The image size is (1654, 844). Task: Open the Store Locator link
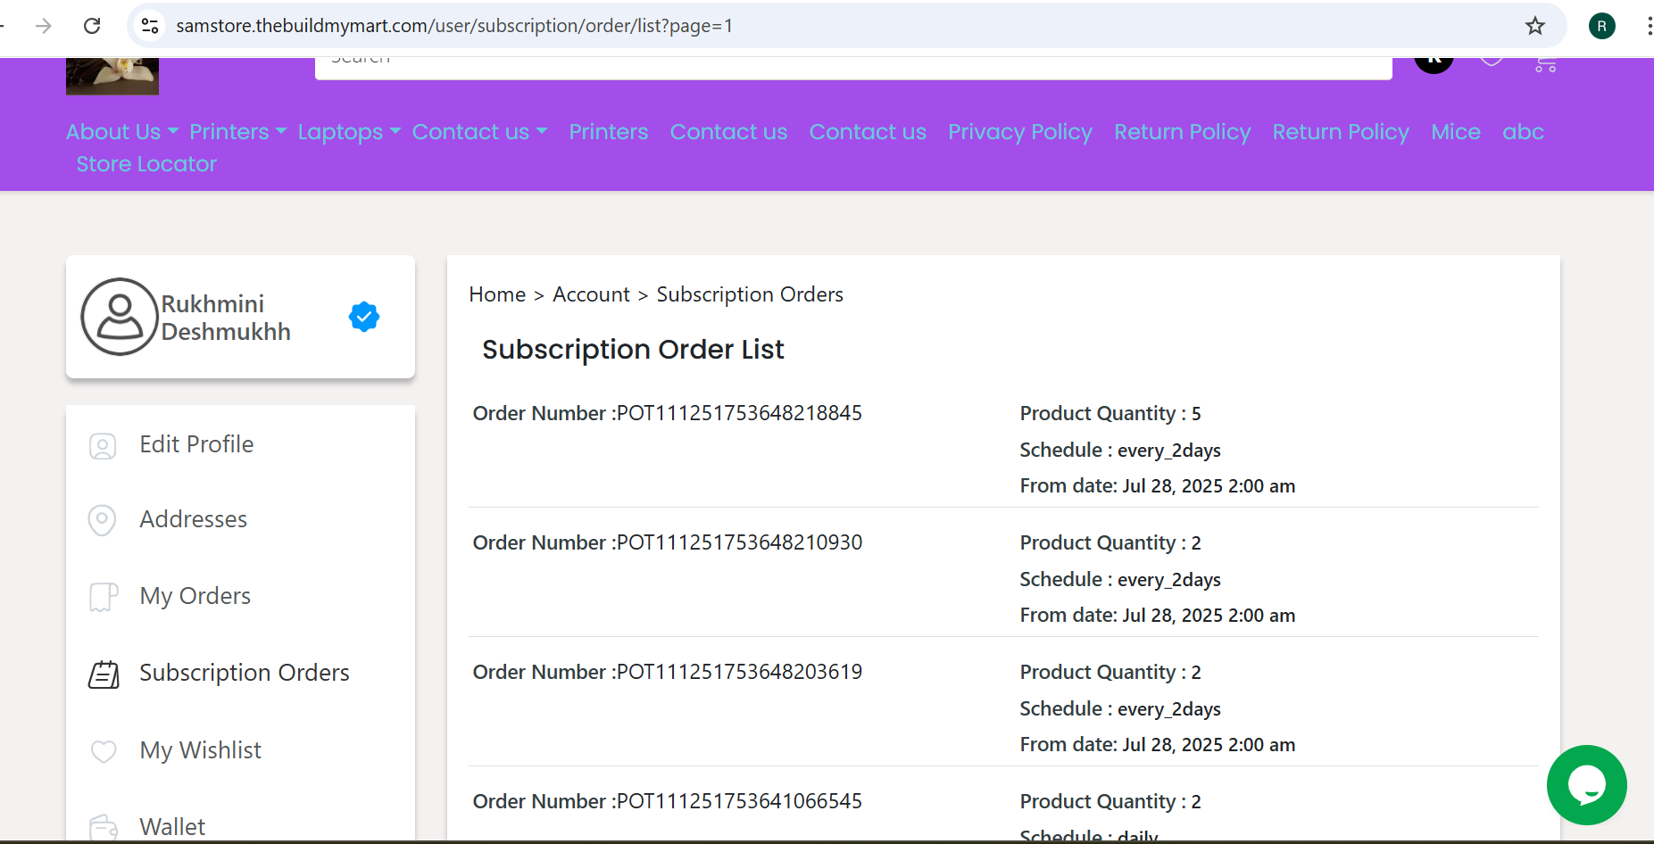pyautogui.click(x=146, y=164)
